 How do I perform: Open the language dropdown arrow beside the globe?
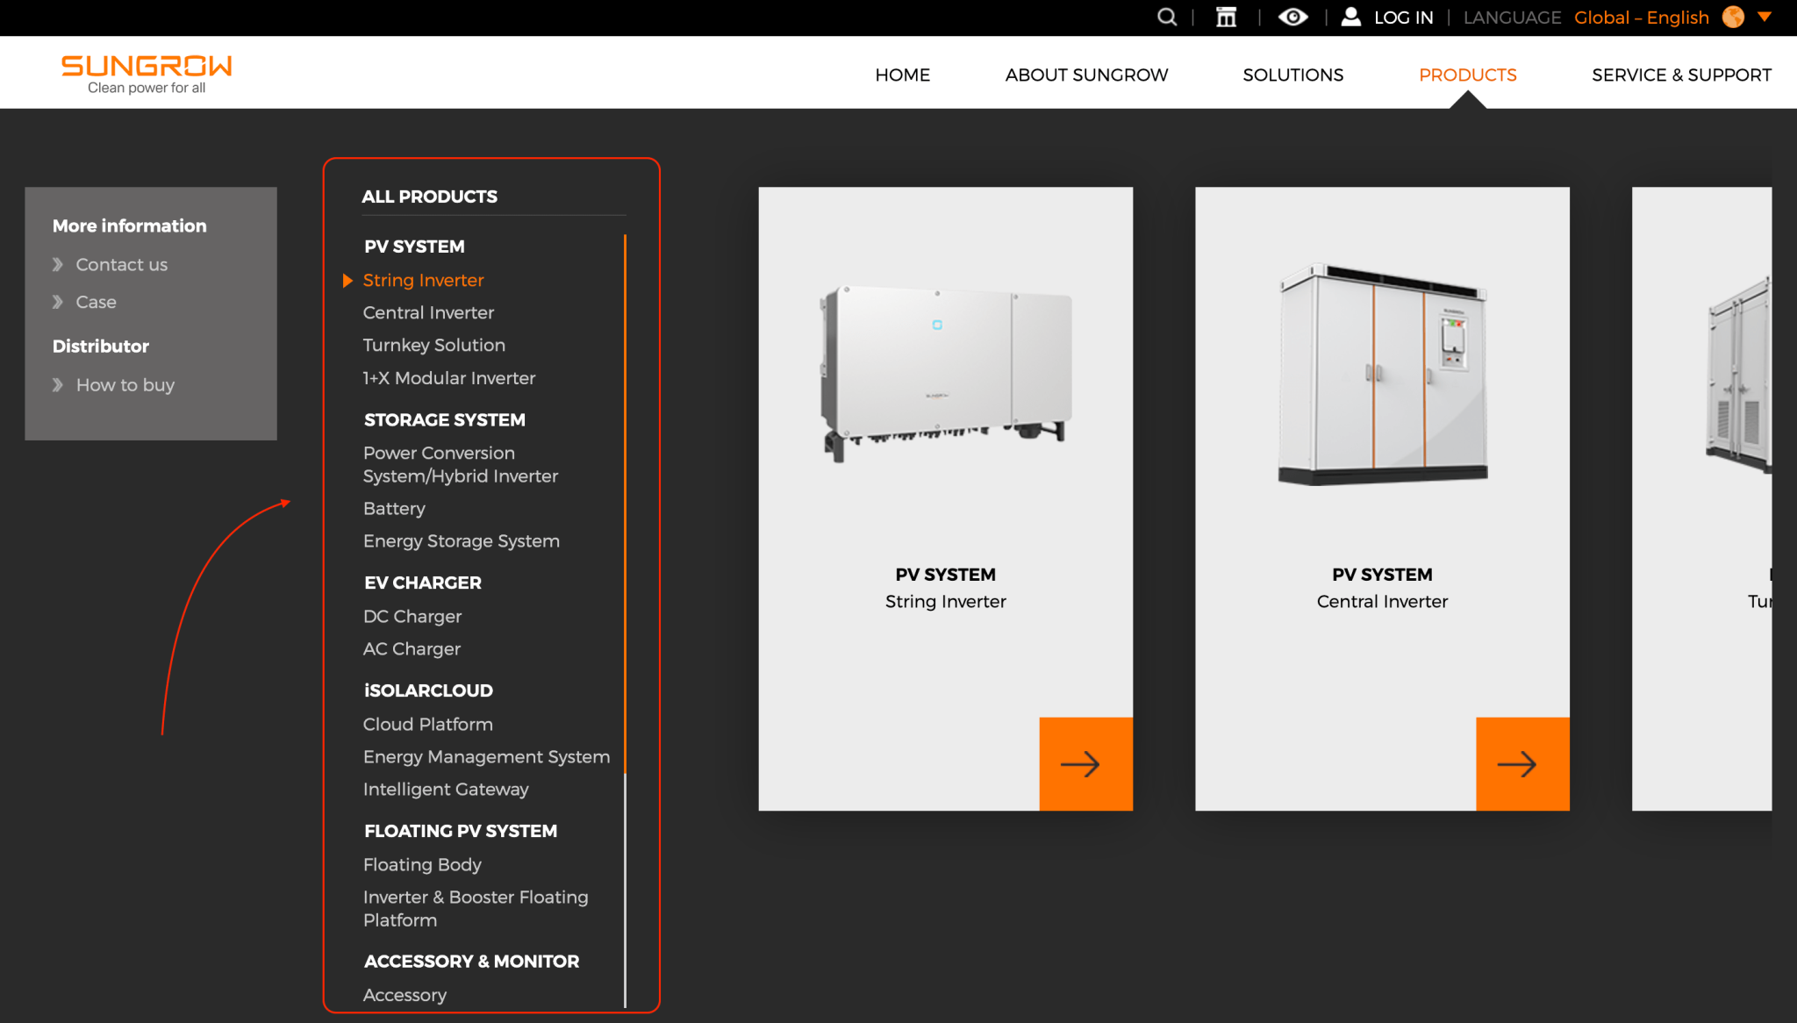click(x=1766, y=17)
